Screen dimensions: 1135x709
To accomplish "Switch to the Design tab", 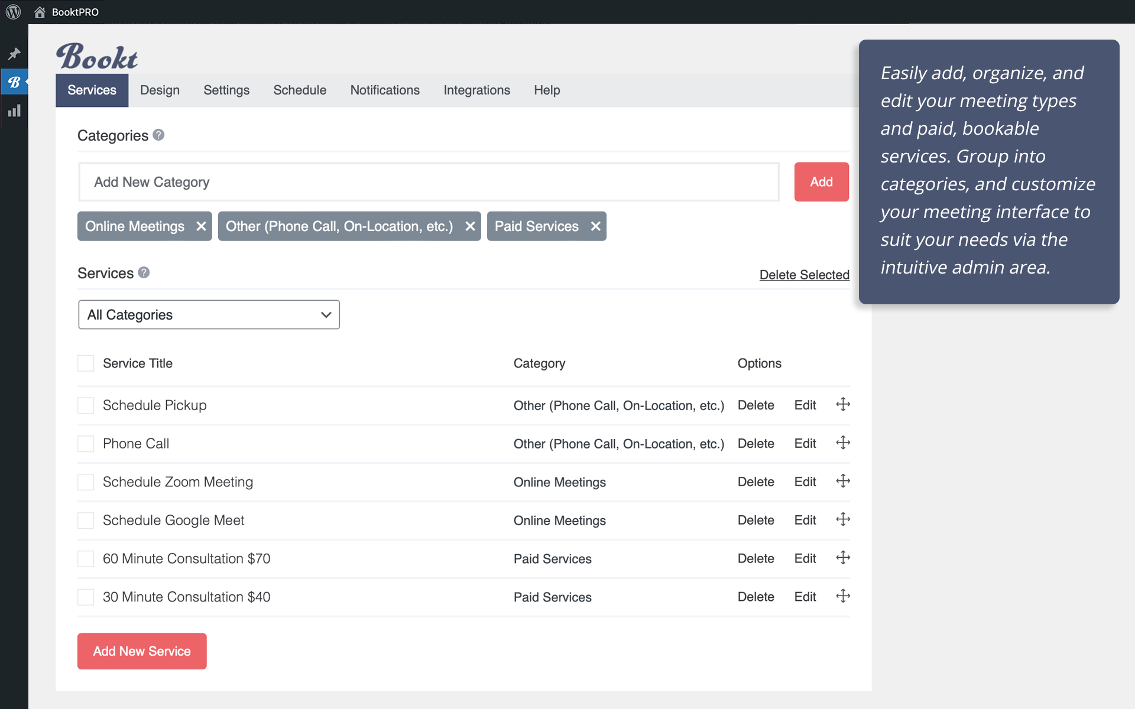I will pyautogui.click(x=159, y=90).
